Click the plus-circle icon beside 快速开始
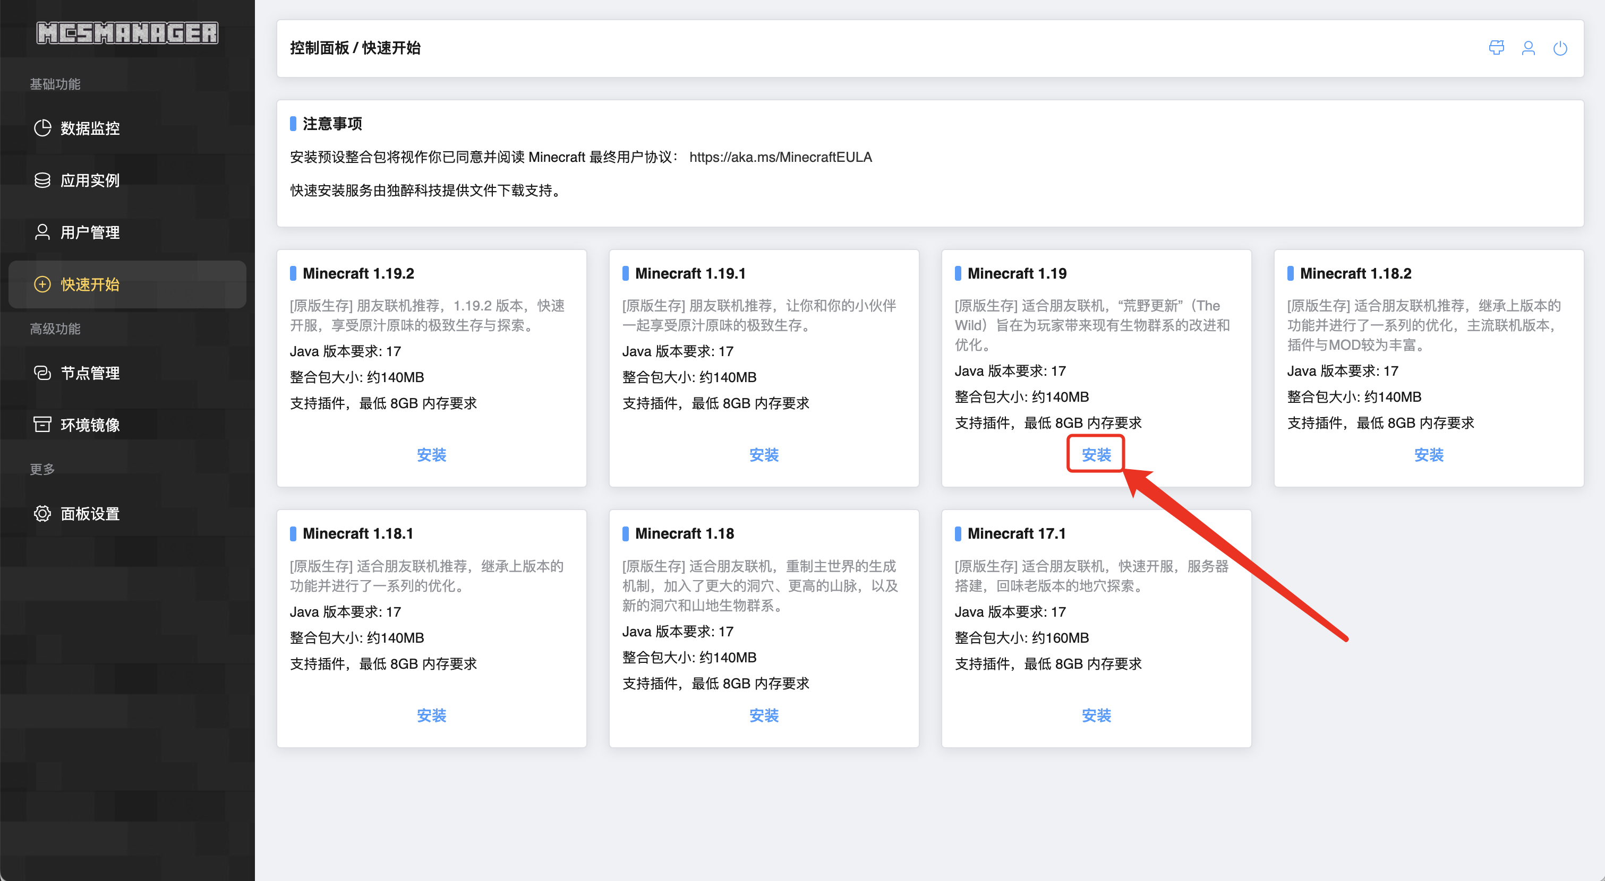Viewport: 1605px width, 881px height. tap(42, 284)
